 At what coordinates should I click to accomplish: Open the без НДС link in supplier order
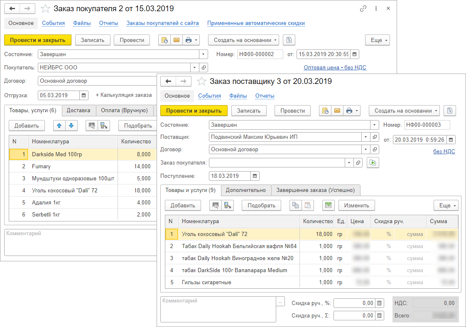tap(444, 151)
